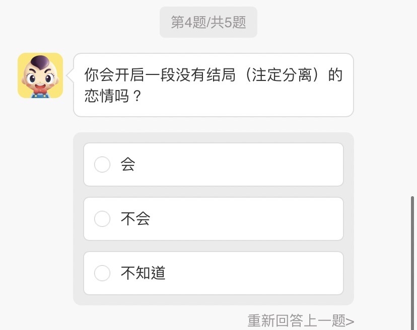Click the 会 option row
Viewport: 417px width, 330px height.
tap(214, 164)
